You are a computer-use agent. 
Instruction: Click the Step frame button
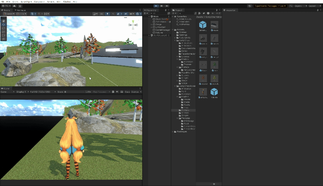point(167,6)
